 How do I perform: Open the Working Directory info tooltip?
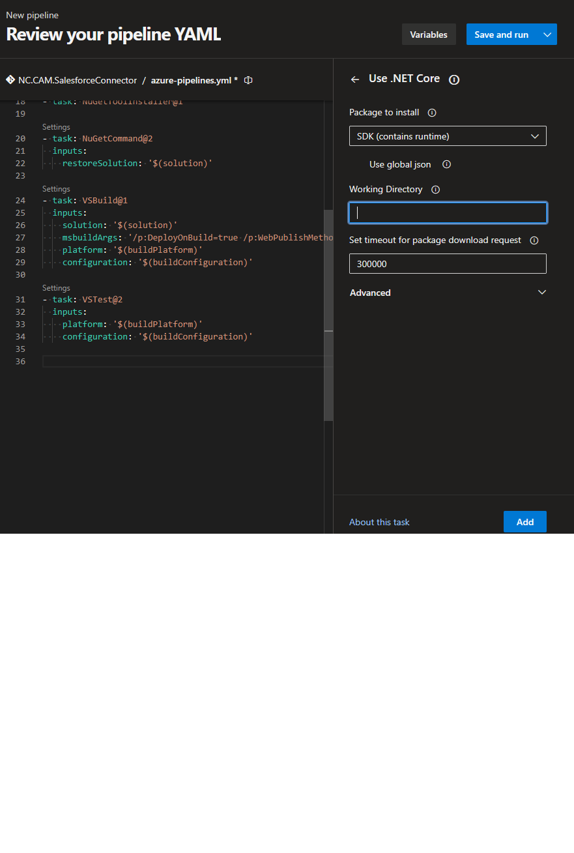435,190
